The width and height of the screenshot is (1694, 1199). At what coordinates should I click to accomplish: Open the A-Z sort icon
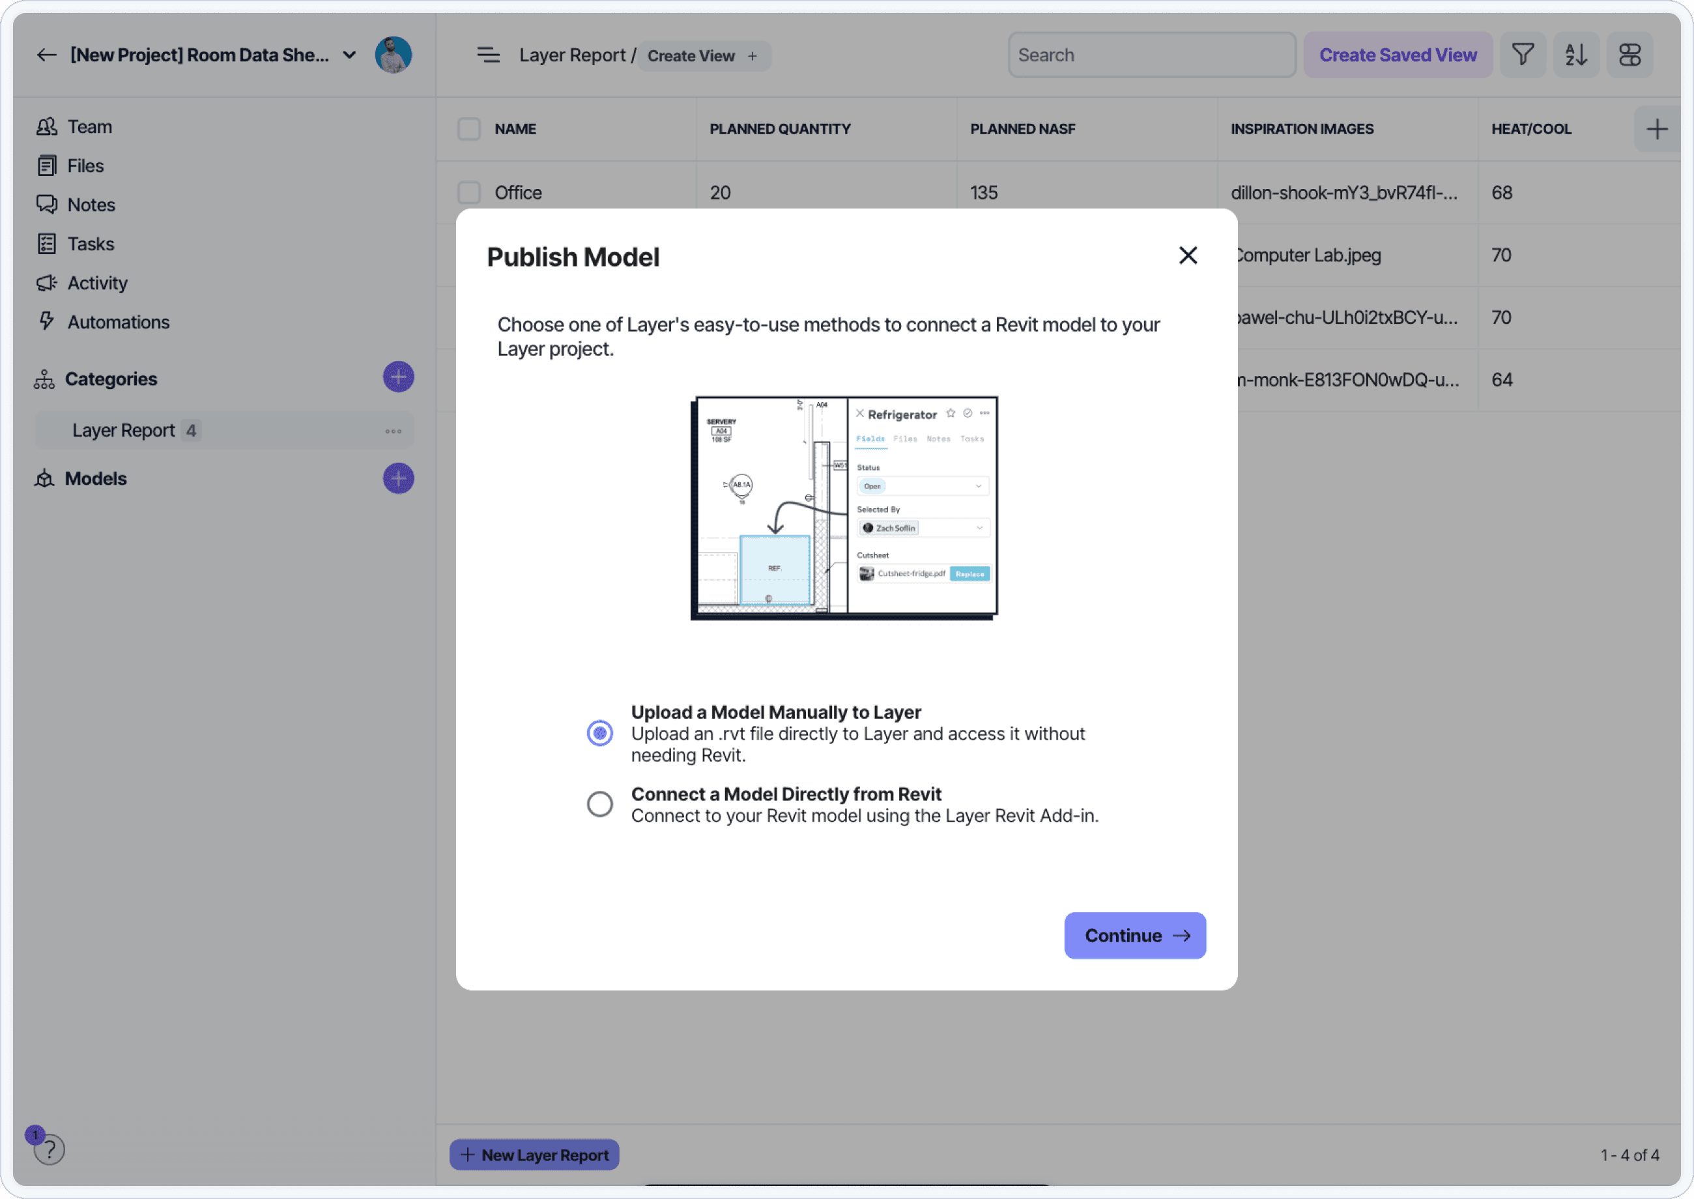pos(1576,55)
